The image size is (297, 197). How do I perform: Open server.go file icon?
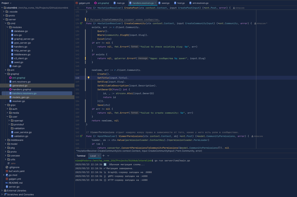[7, 186]
